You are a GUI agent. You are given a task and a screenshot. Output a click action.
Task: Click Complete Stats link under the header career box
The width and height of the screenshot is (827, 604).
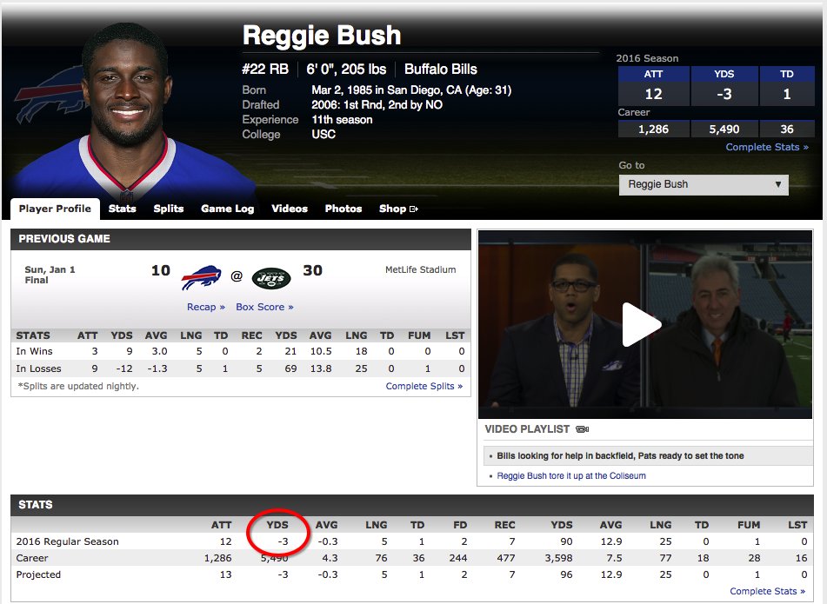pos(767,147)
